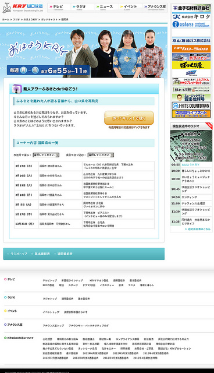The width and height of the screenshot is (214, 373).
Task: Click the 3月26日(火) table row date
Action: coord(24,176)
